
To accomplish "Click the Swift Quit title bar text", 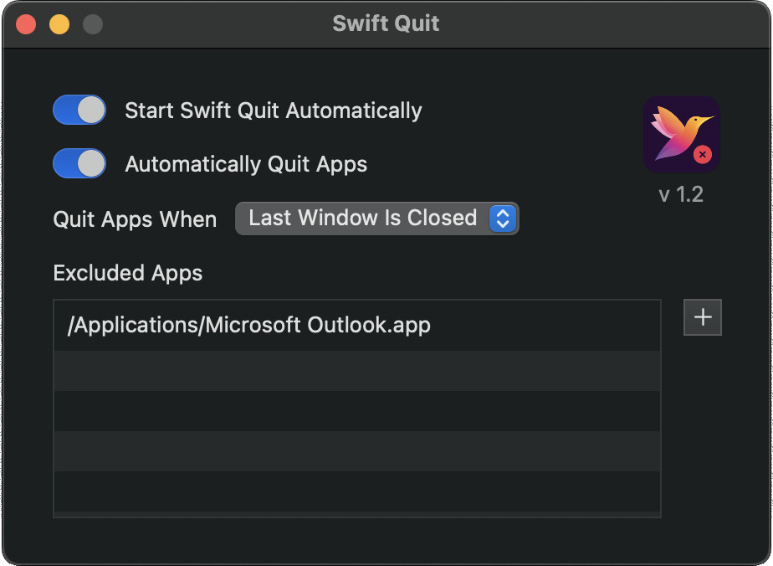I will pyautogui.click(x=386, y=23).
